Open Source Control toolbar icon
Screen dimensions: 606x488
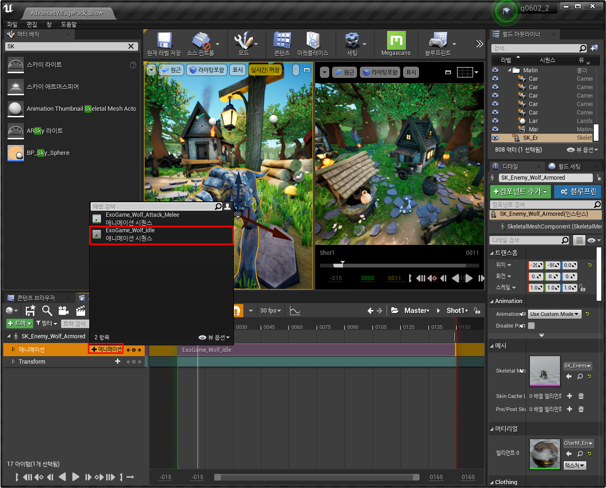pyautogui.click(x=201, y=41)
